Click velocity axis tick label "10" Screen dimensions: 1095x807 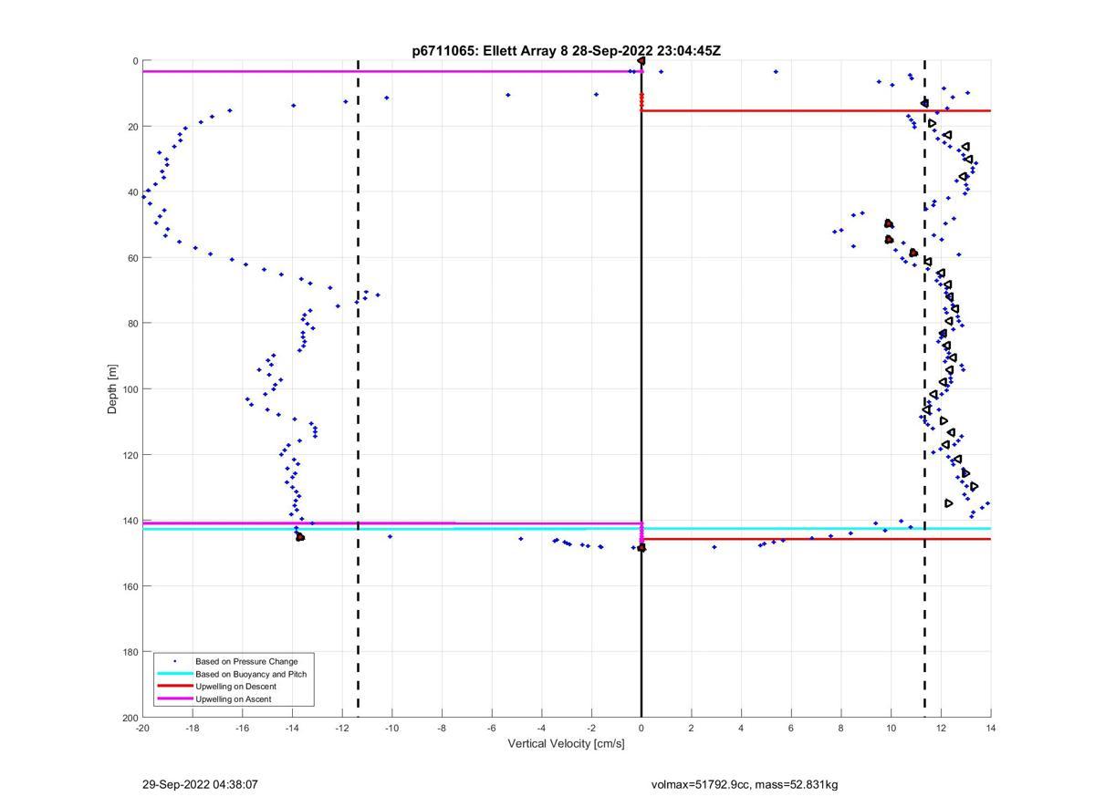892,728
